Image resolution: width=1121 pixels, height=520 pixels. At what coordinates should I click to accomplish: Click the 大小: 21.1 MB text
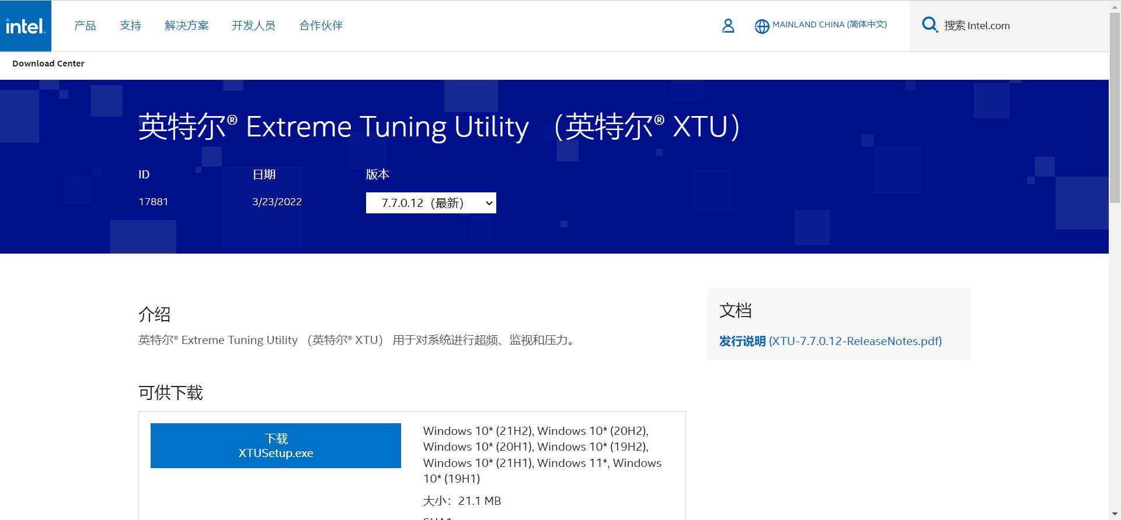(462, 501)
